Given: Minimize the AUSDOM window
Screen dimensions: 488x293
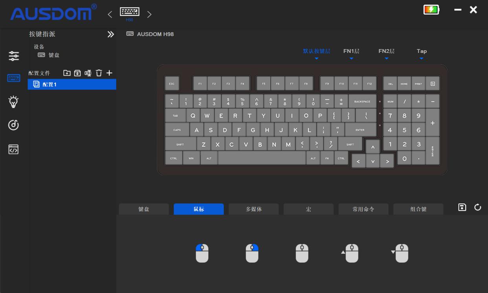Looking at the screenshot, I should click(x=458, y=9).
